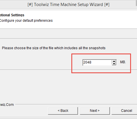Place the cursor after the 2048 value
Screen dimensions: 137x119
[x=92, y=62]
